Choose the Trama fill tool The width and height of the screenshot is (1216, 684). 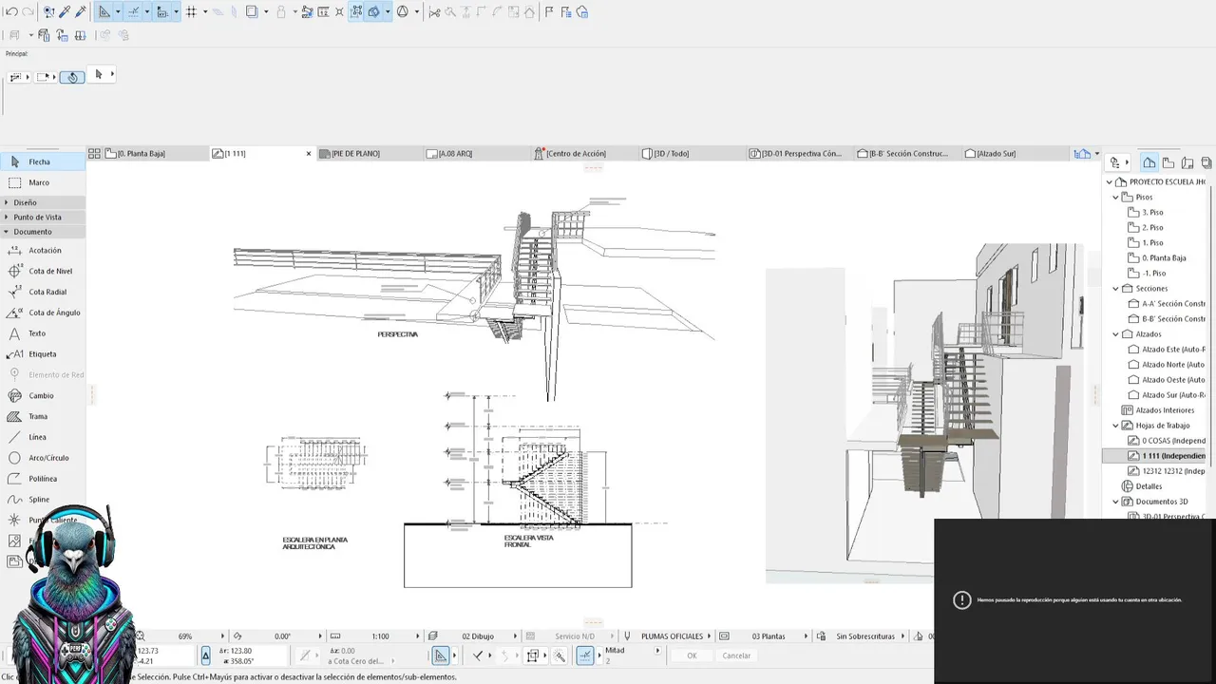43,417
